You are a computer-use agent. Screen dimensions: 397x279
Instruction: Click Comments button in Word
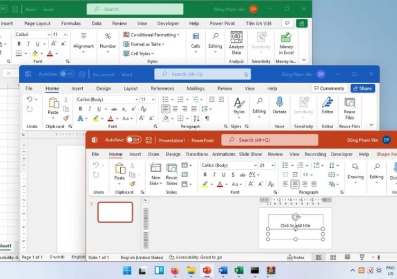[329, 89]
